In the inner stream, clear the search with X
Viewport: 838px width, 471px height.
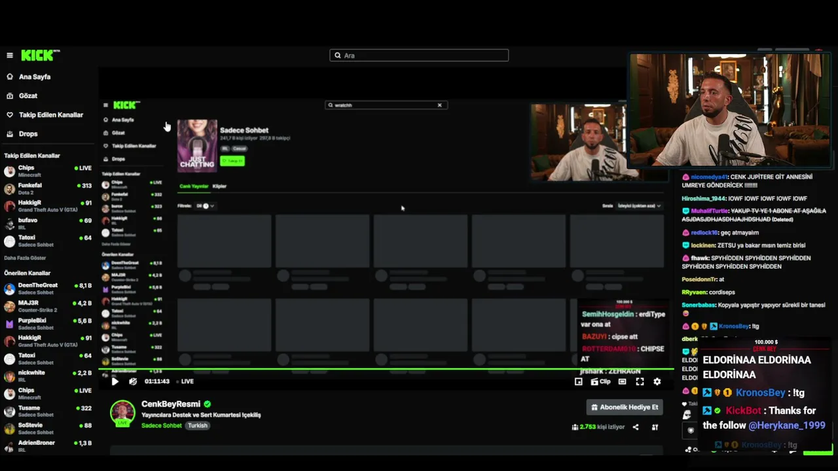440,105
